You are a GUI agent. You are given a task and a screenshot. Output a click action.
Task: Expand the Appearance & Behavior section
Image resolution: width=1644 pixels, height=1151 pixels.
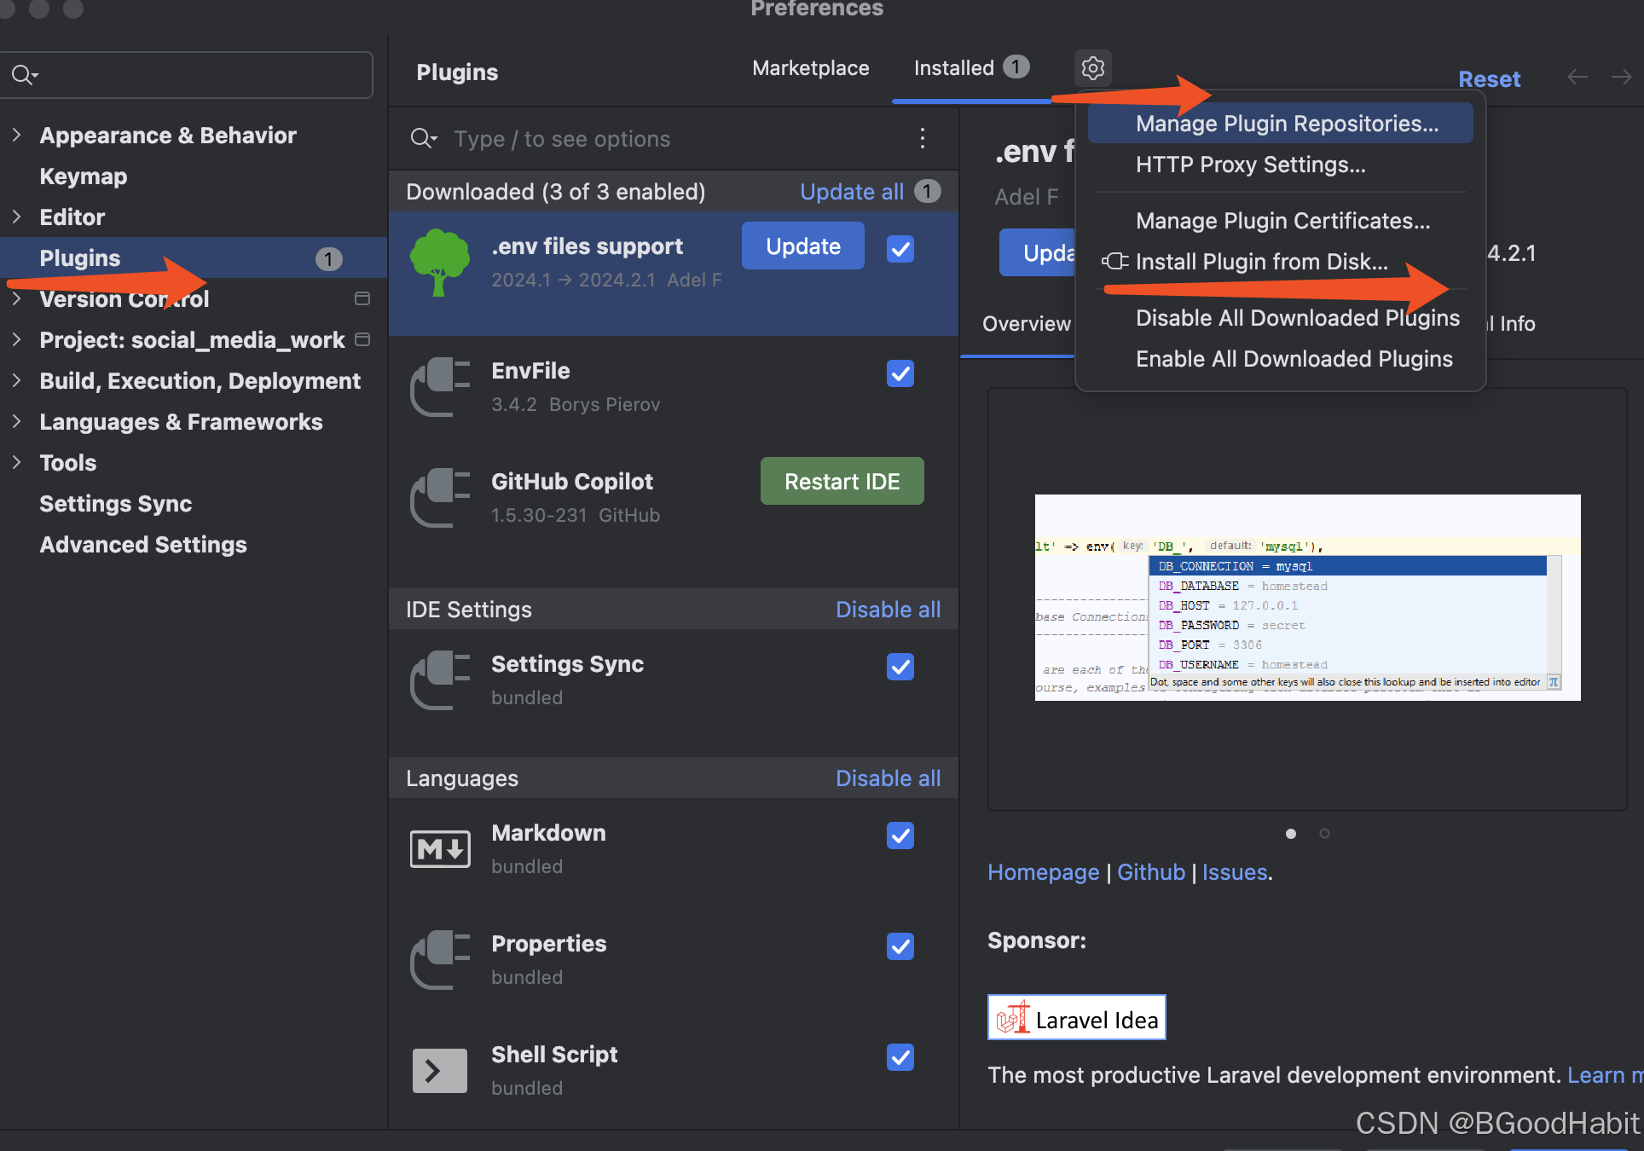pos(16,134)
